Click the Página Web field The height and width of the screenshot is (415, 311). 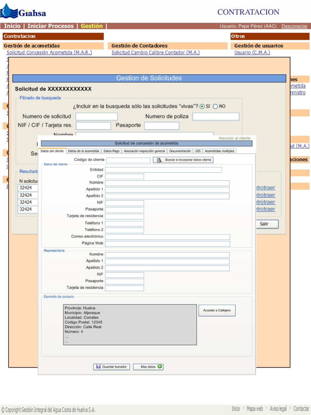point(168,244)
